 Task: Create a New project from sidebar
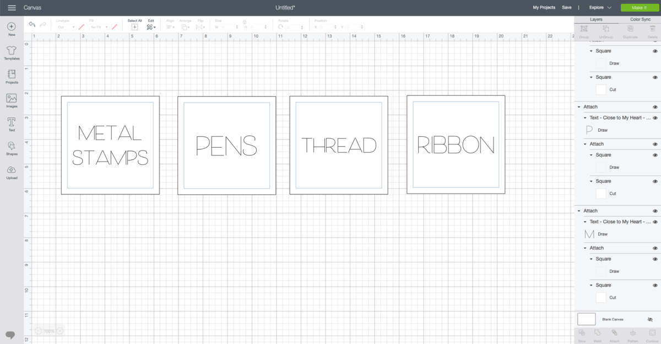(x=12, y=29)
